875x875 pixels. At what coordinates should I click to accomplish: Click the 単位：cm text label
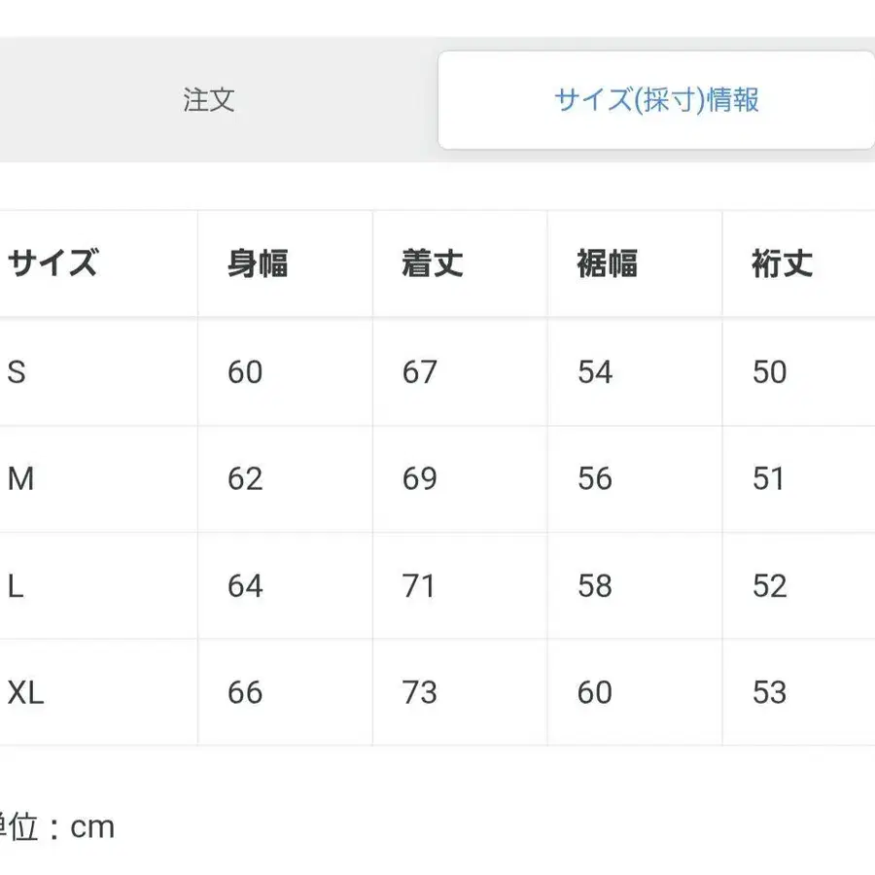point(58,826)
